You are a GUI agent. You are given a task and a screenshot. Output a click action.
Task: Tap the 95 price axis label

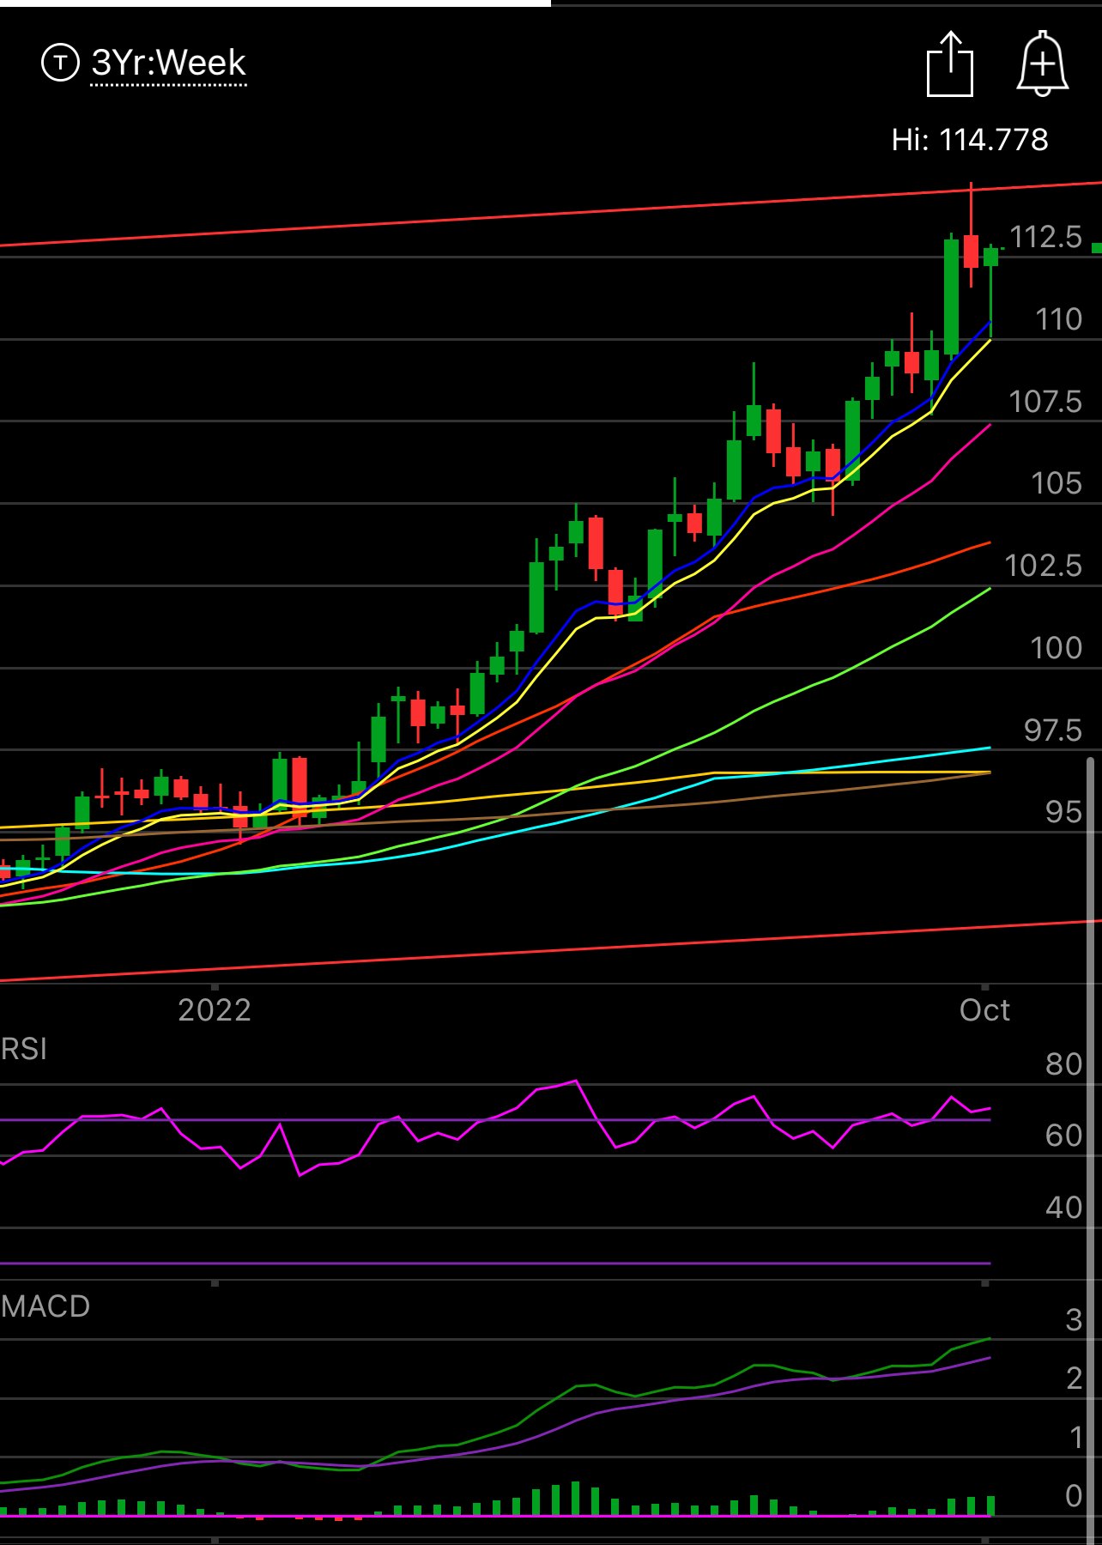(x=1063, y=812)
